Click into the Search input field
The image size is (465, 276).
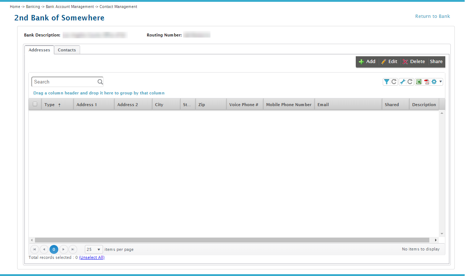coord(64,82)
